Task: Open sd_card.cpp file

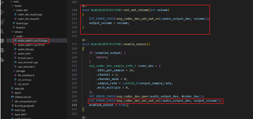Action: [25, 80]
